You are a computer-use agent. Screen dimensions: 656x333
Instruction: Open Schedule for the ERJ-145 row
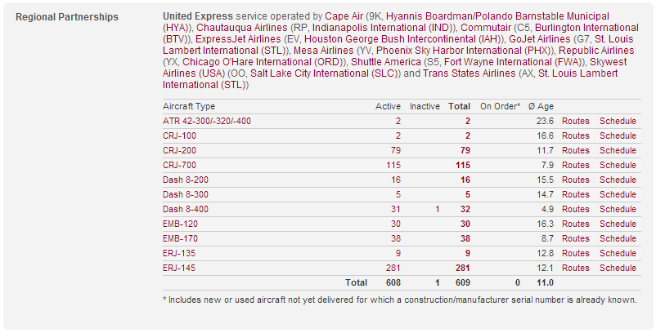[x=618, y=268]
